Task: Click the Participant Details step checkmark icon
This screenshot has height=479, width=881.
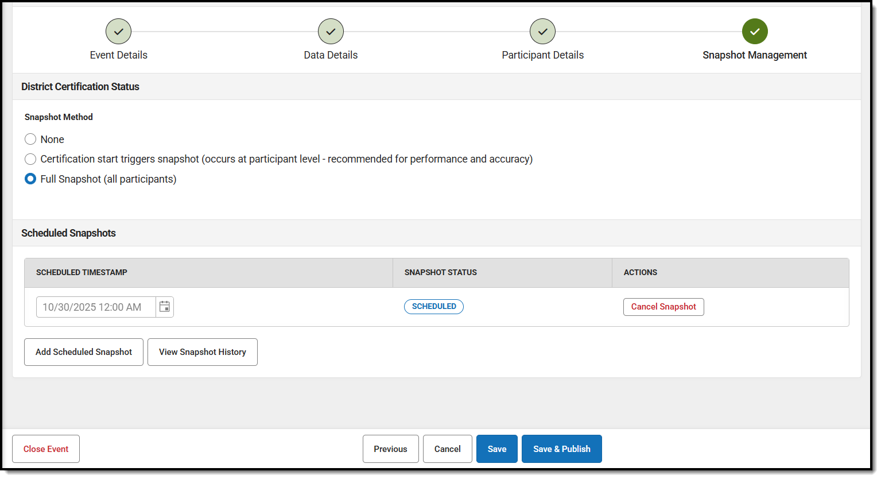Action: [x=542, y=32]
